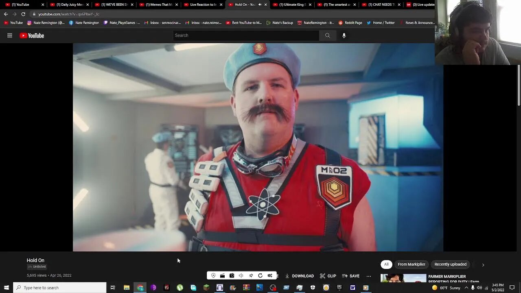Open the Reddit Page bookmark
The image size is (521, 293).
[x=350, y=23]
